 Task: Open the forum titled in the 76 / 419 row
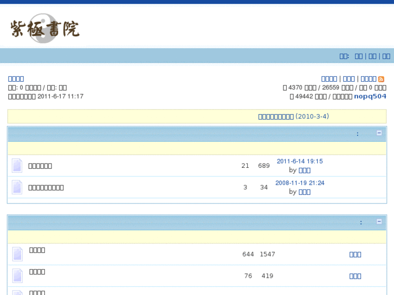tap(37, 272)
